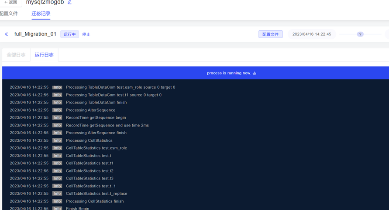
Task: Click the question mark help icon
Action: [360, 34]
